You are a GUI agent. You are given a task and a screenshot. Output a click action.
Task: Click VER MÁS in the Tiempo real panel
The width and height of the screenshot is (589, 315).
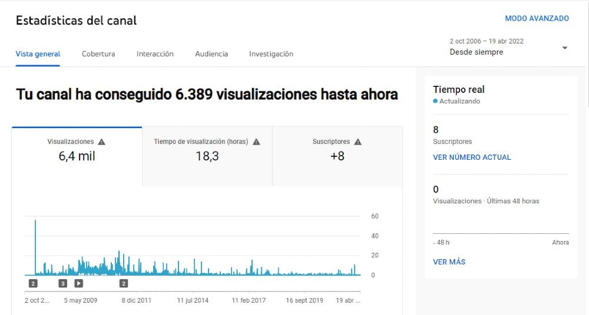coord(449,262)
